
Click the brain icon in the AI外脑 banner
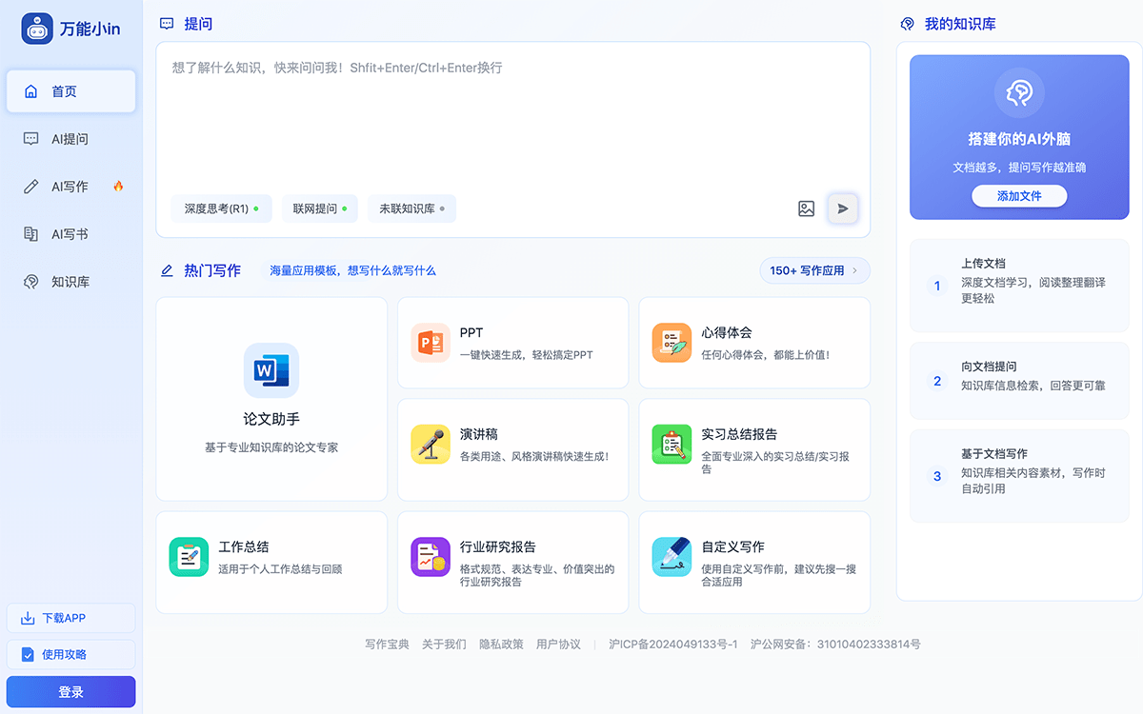point(1019,92)
